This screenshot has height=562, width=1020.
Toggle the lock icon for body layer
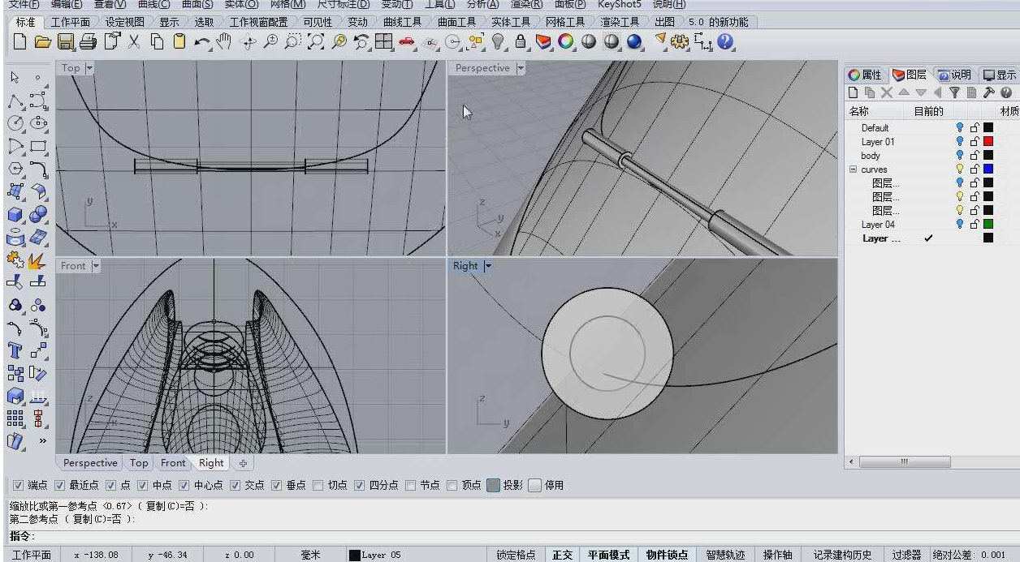click(974, 156)
